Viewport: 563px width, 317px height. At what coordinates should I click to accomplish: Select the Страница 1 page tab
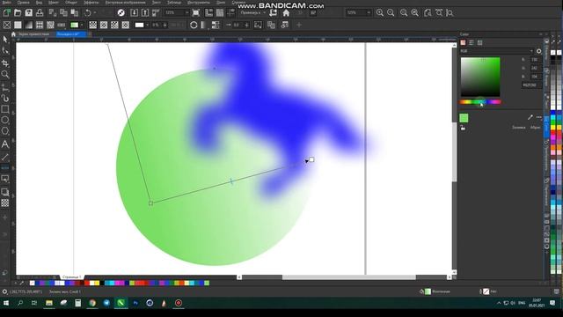point(71,277)
